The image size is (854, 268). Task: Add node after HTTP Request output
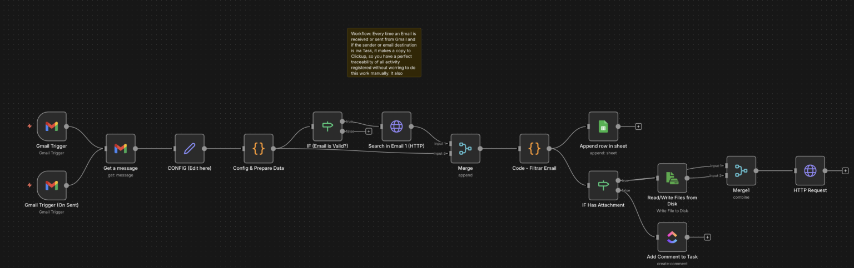[x=845, y=170]
